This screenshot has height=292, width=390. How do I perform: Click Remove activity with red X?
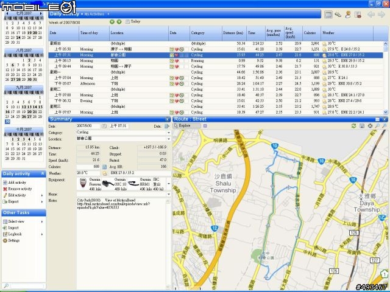tap(17, 189)
